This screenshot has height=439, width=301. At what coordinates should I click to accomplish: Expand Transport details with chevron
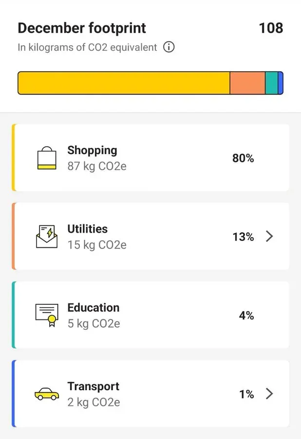(x=269, y=394)
